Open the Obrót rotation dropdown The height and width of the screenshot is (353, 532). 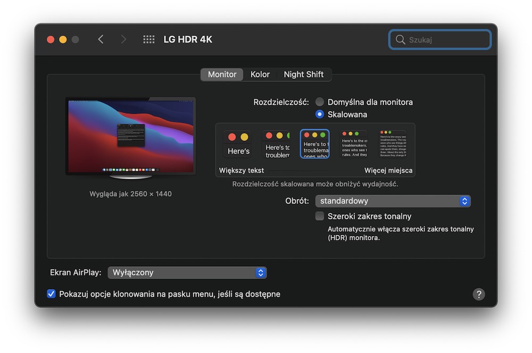393,201
